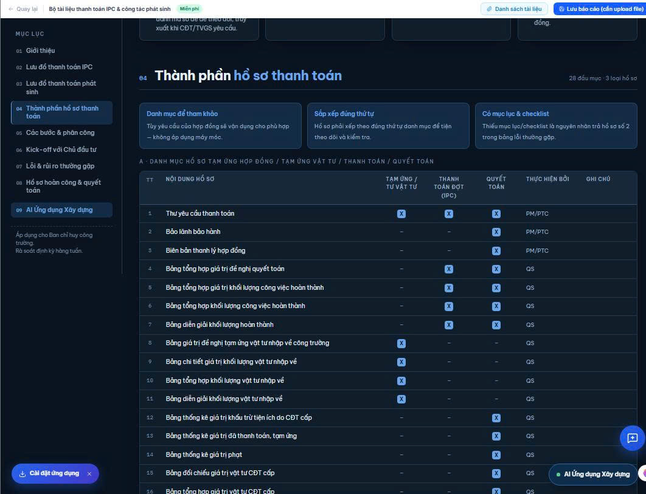Toggle Quyết toán checkbox for Bảo lãnh bảo hành

496,232
